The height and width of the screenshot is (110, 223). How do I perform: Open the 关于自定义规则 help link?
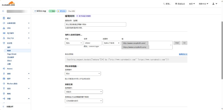(84, 16)
